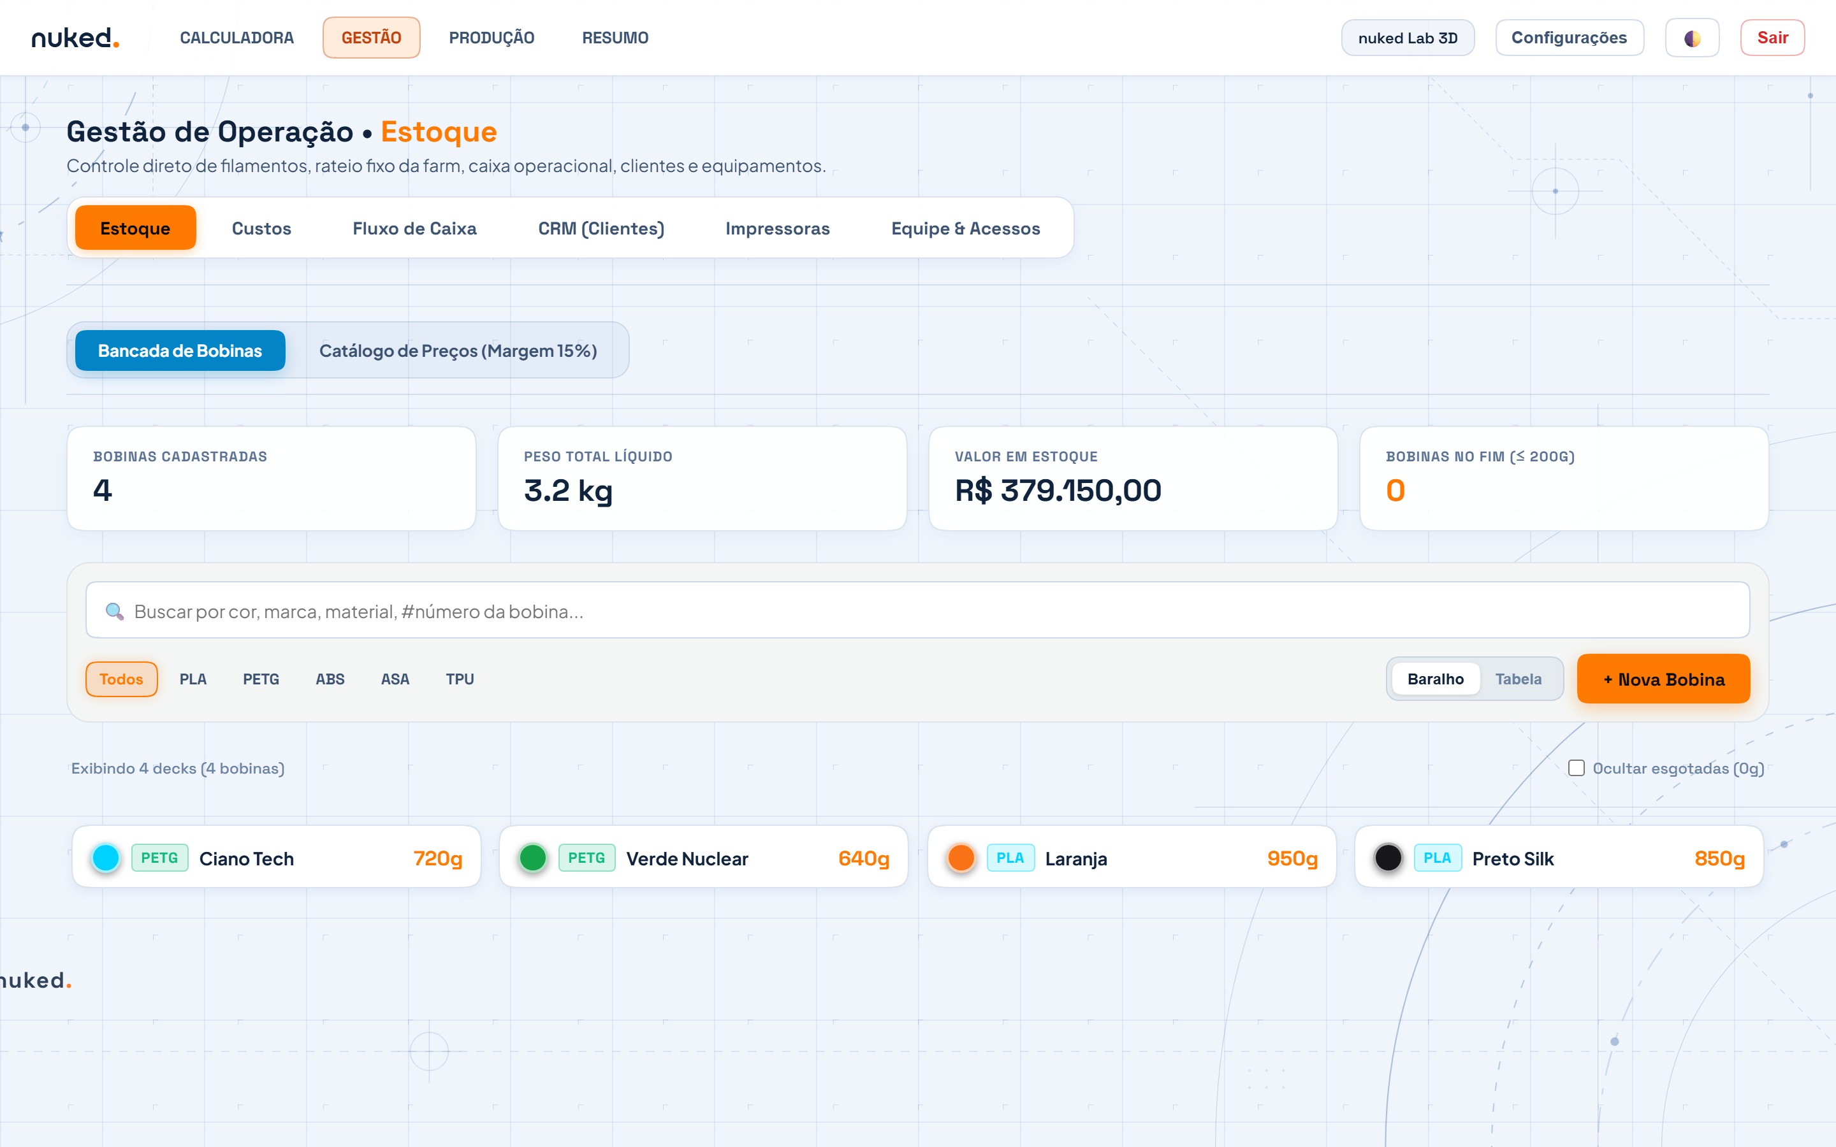Screen dimensions: 1836x1147
Task: Open Equipe & Acessos tab
Action: tap(966, 227)
